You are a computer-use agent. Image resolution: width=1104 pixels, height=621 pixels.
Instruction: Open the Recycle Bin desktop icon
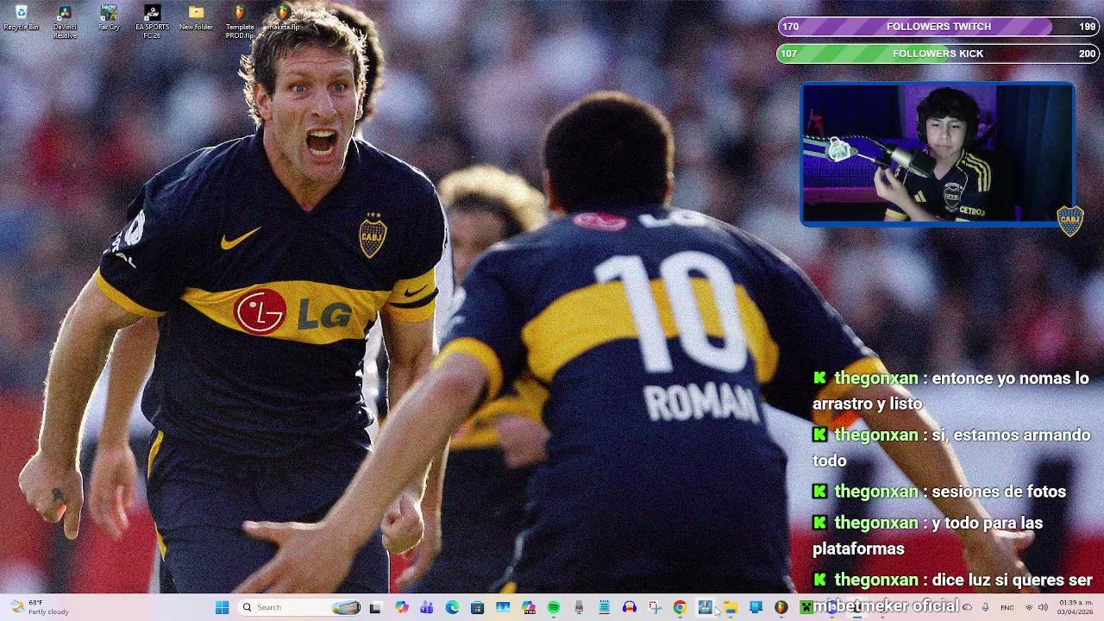(x=21, y=17)
